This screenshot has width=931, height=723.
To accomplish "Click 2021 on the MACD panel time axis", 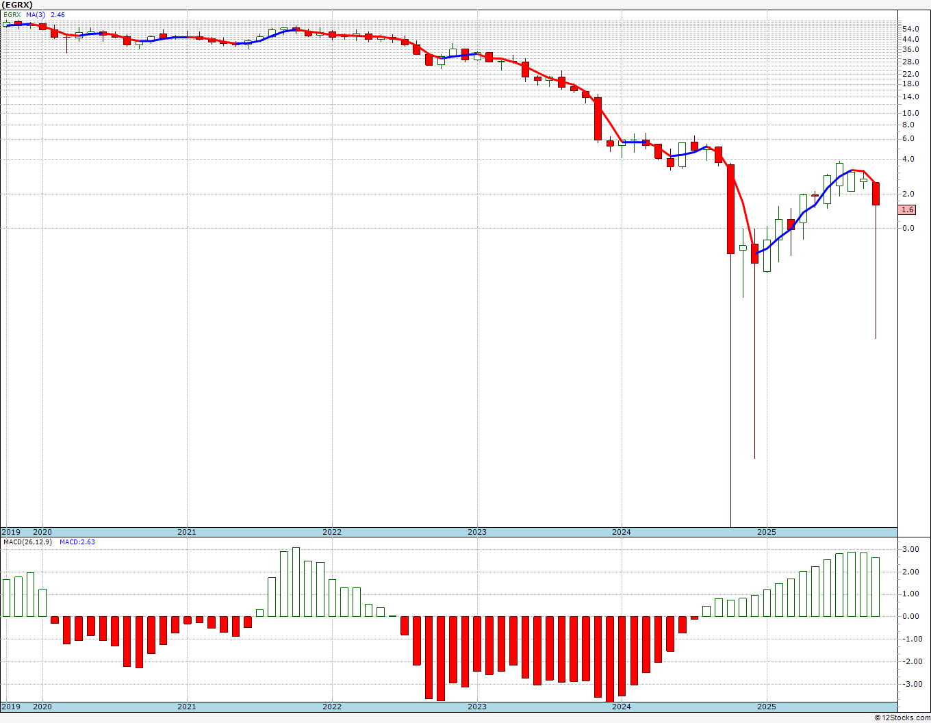I will tap(187, 707).
